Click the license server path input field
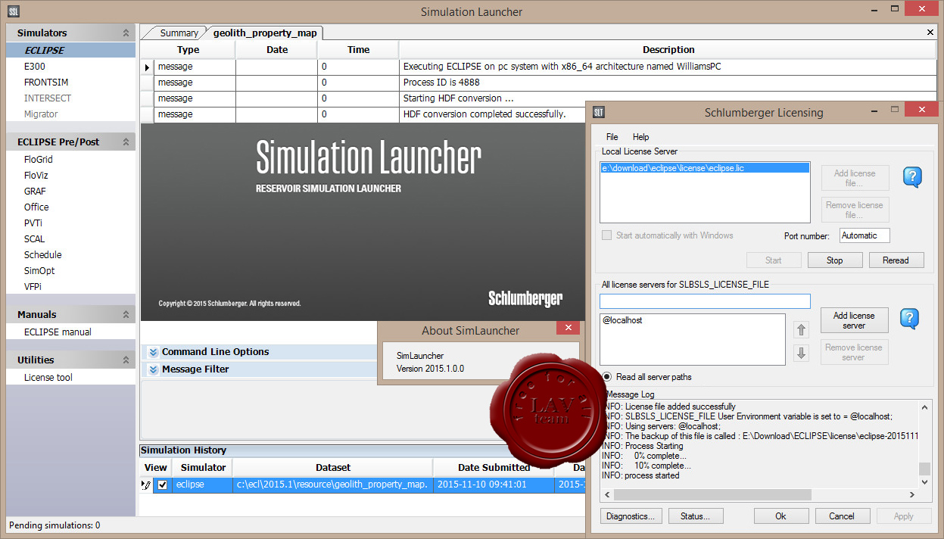The image size is (944, 539). point(705,301)
